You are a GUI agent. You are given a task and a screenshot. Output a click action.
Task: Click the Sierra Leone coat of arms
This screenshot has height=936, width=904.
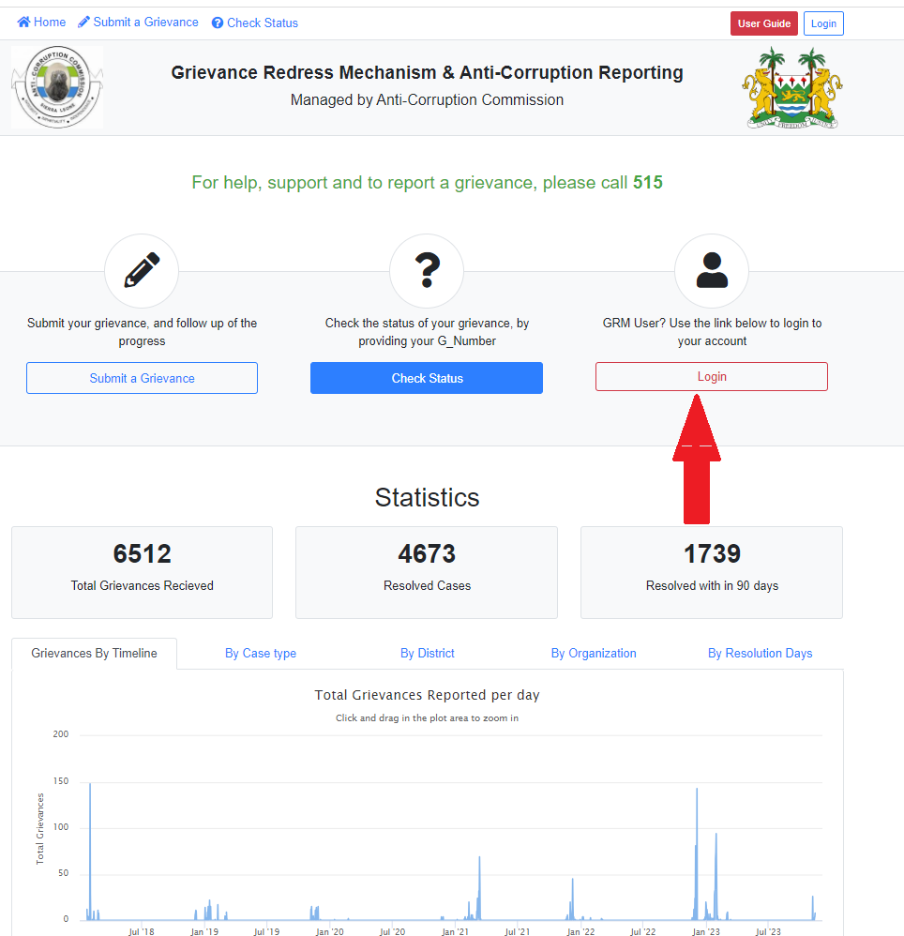click(x=794, y=87)
